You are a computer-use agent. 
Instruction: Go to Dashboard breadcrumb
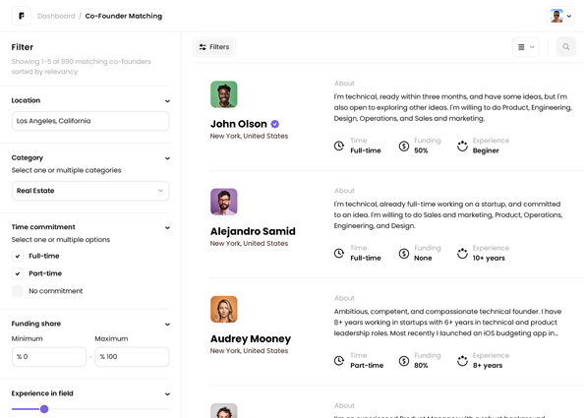click(x=56, y=16)
